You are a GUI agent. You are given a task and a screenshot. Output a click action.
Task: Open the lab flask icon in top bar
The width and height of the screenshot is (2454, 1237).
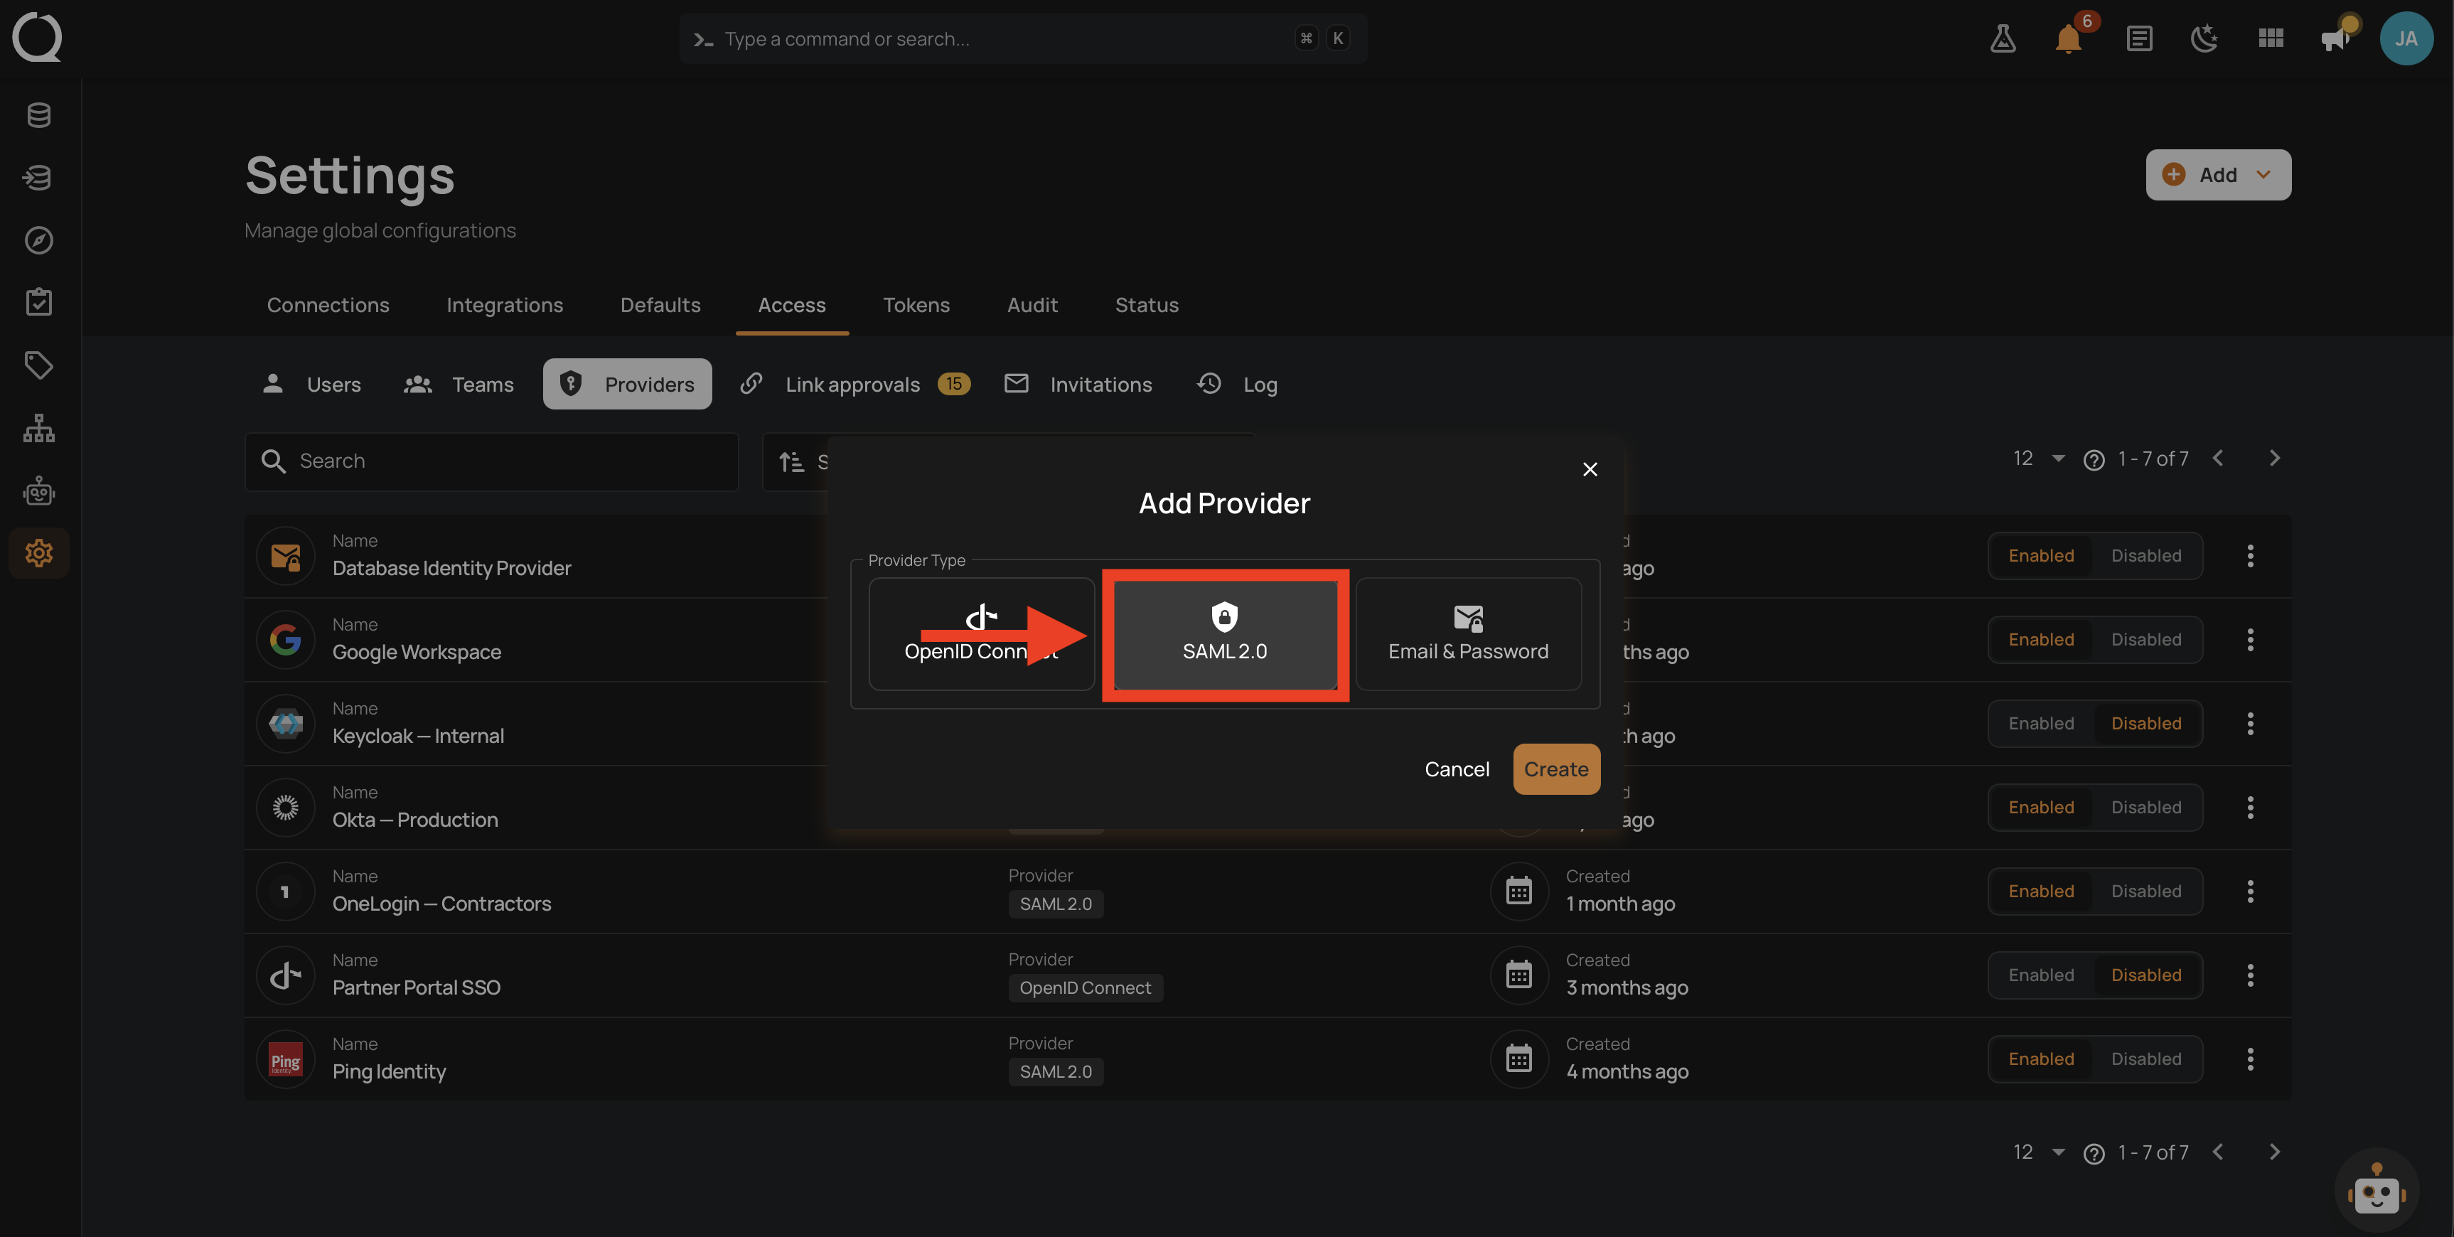tap(2003, 39)
